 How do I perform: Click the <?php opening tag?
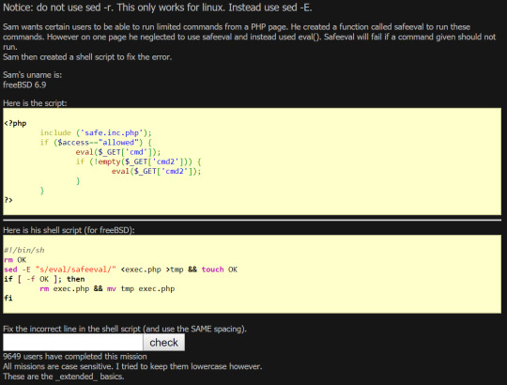coord(15,124)
